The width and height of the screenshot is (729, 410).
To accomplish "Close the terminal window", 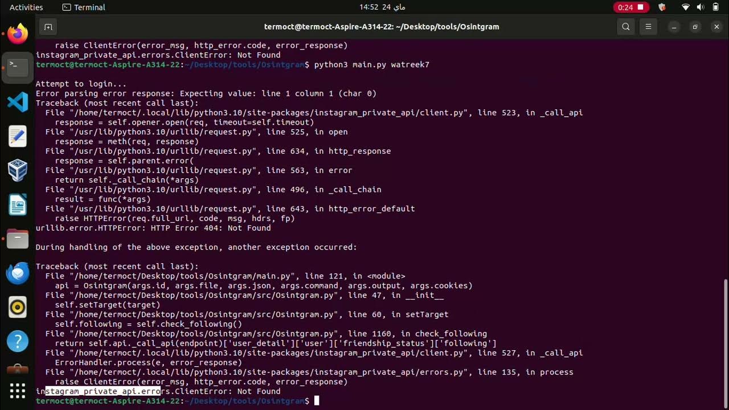I will coord(716,27).
